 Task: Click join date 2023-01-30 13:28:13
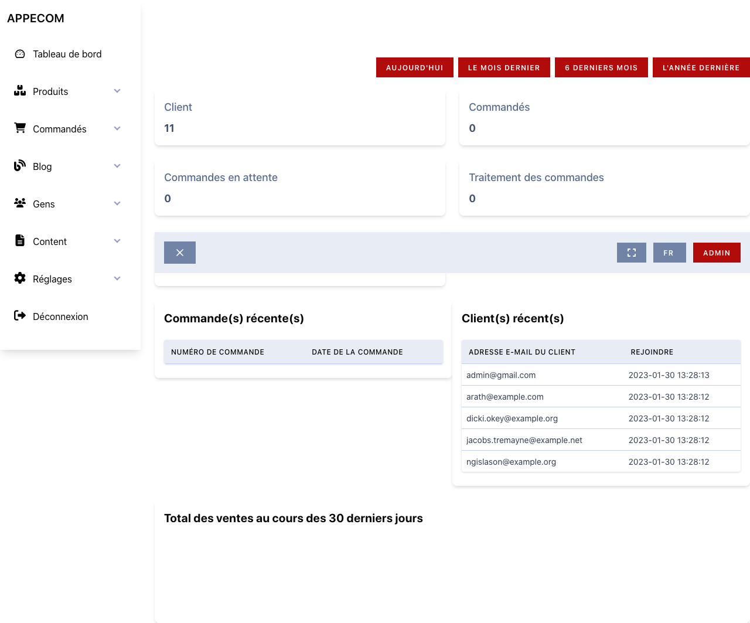point(669,375)
